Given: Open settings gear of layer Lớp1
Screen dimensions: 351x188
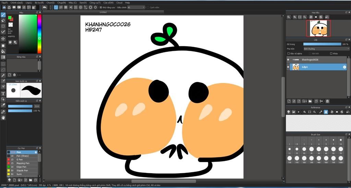Looking at the screenshot, I should tap(344, 67).
